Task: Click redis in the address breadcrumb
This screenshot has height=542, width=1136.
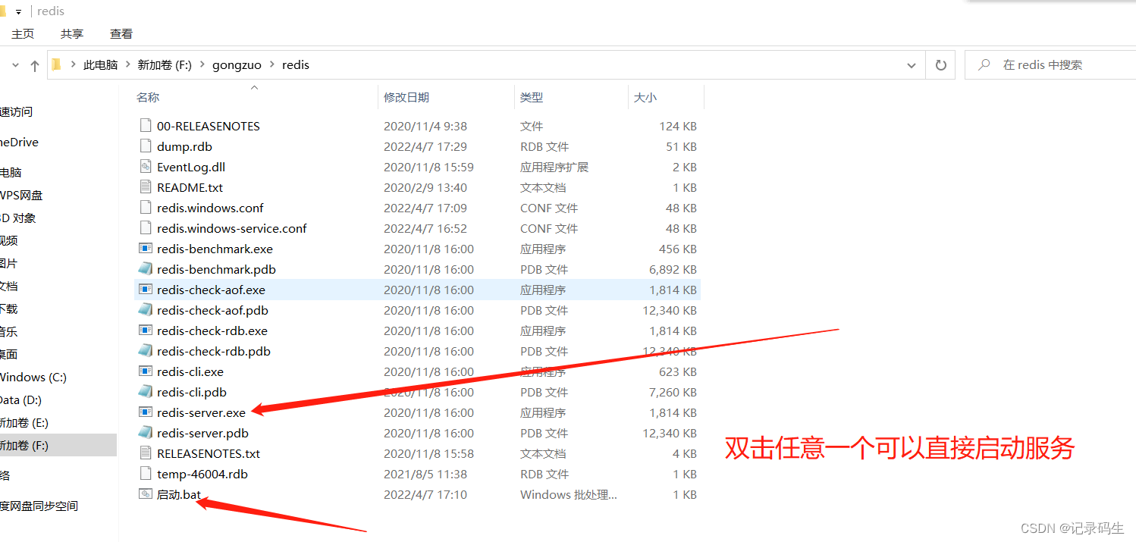Action: [296, 65]
